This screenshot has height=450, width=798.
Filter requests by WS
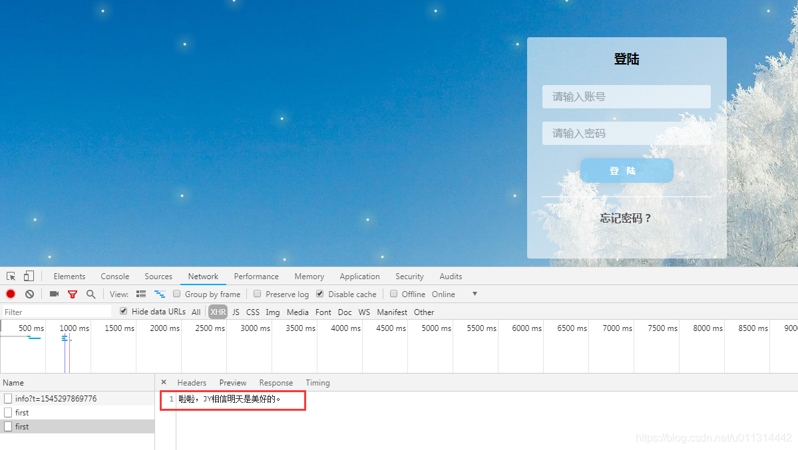pyautogui.click(x=364, y=312)
